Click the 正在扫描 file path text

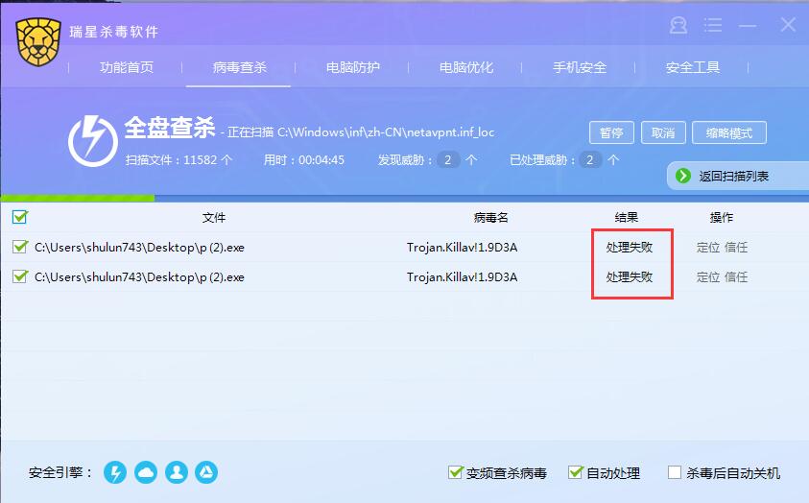[x=361, y=132]
